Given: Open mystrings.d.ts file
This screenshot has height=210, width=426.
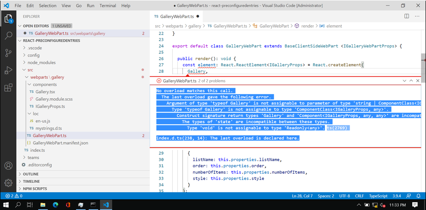Looking at the screenshot, I should tap(83, 128).
